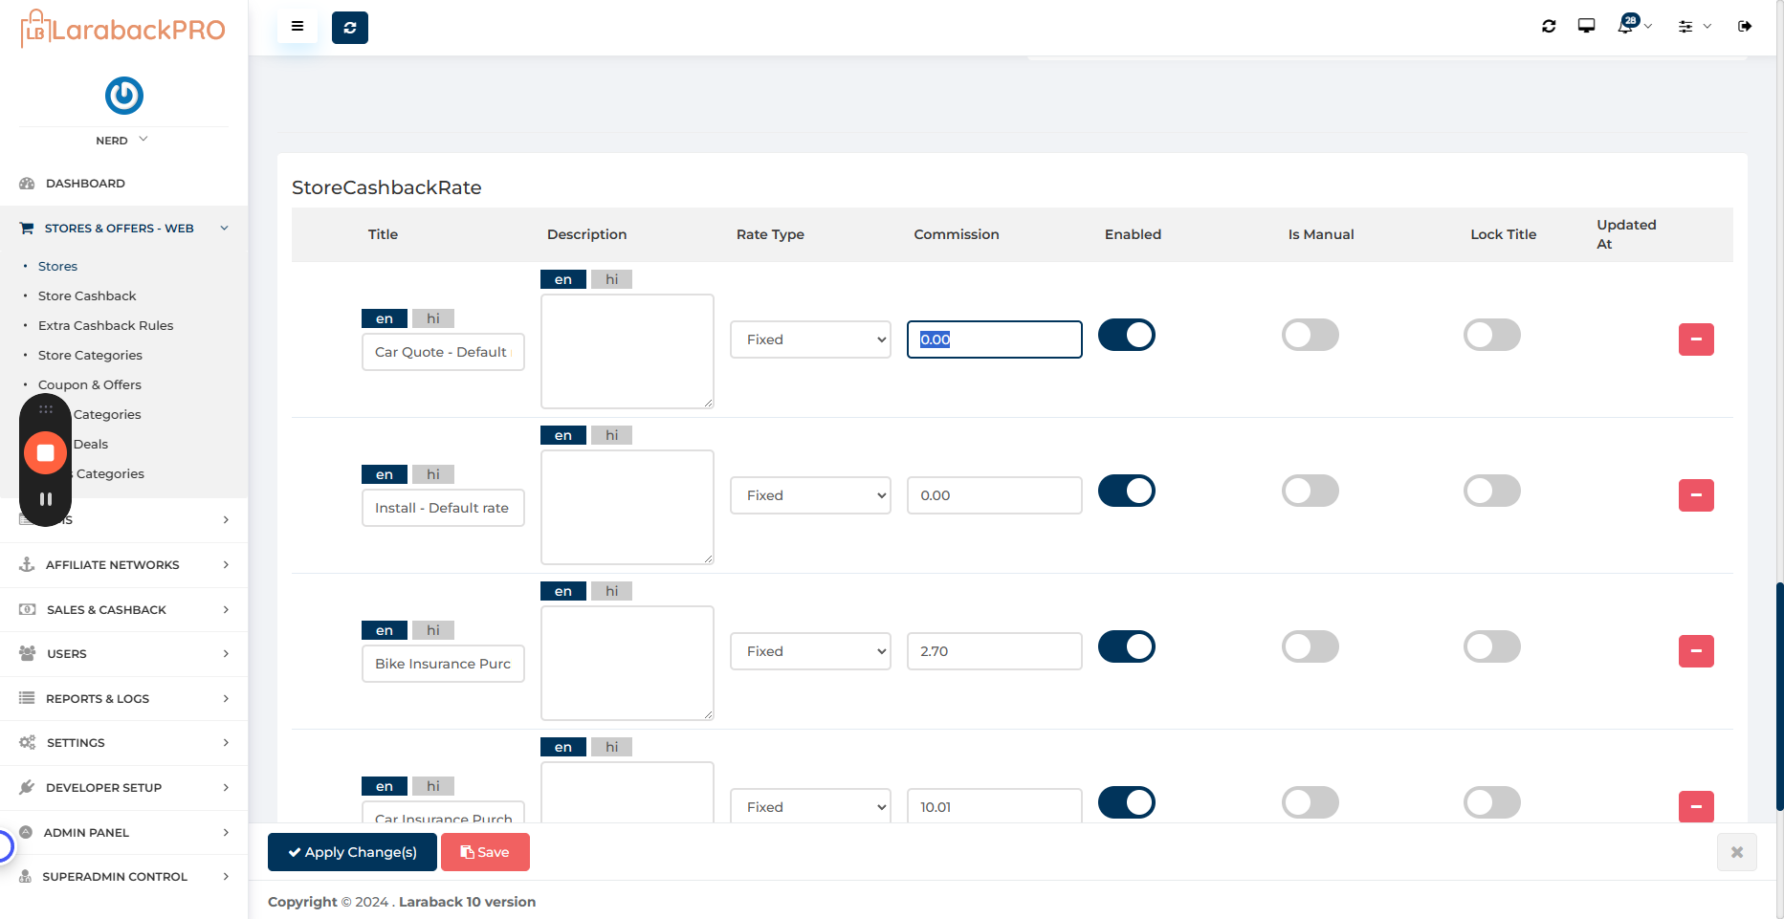The height and width of the screenshot is (919, 1784).
Task: Disable Enabled toggle for Car Quote - Default
Action: click(1127, 336)
